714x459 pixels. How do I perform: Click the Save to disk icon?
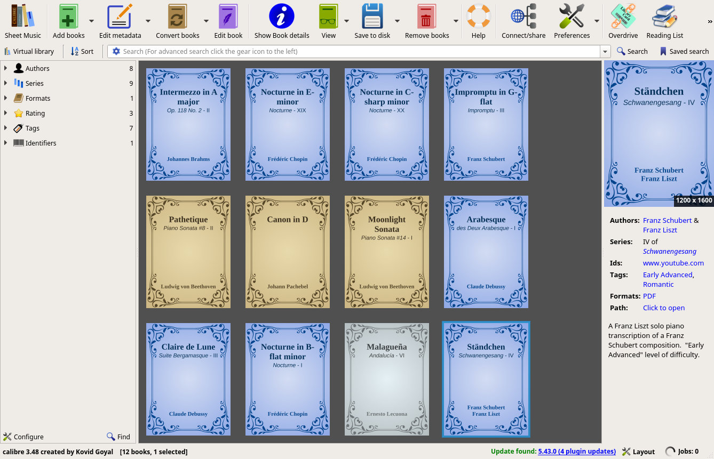(x=372, y=16)
